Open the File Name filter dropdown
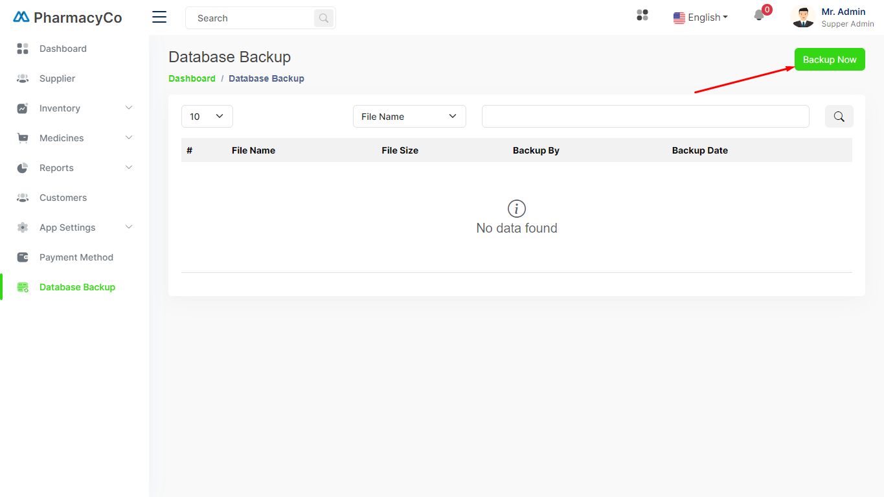Screen dimensions: 884x497 (409, 117)
